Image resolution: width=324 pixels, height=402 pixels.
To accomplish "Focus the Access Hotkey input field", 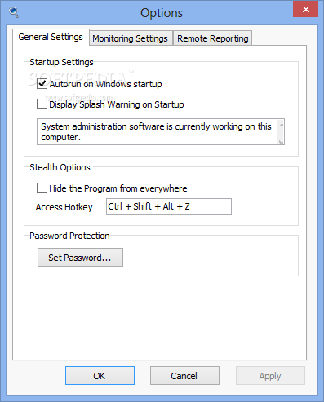I will [169, 206].
